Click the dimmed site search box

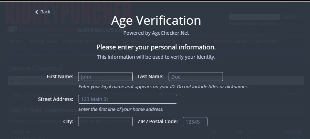(254, 17)
